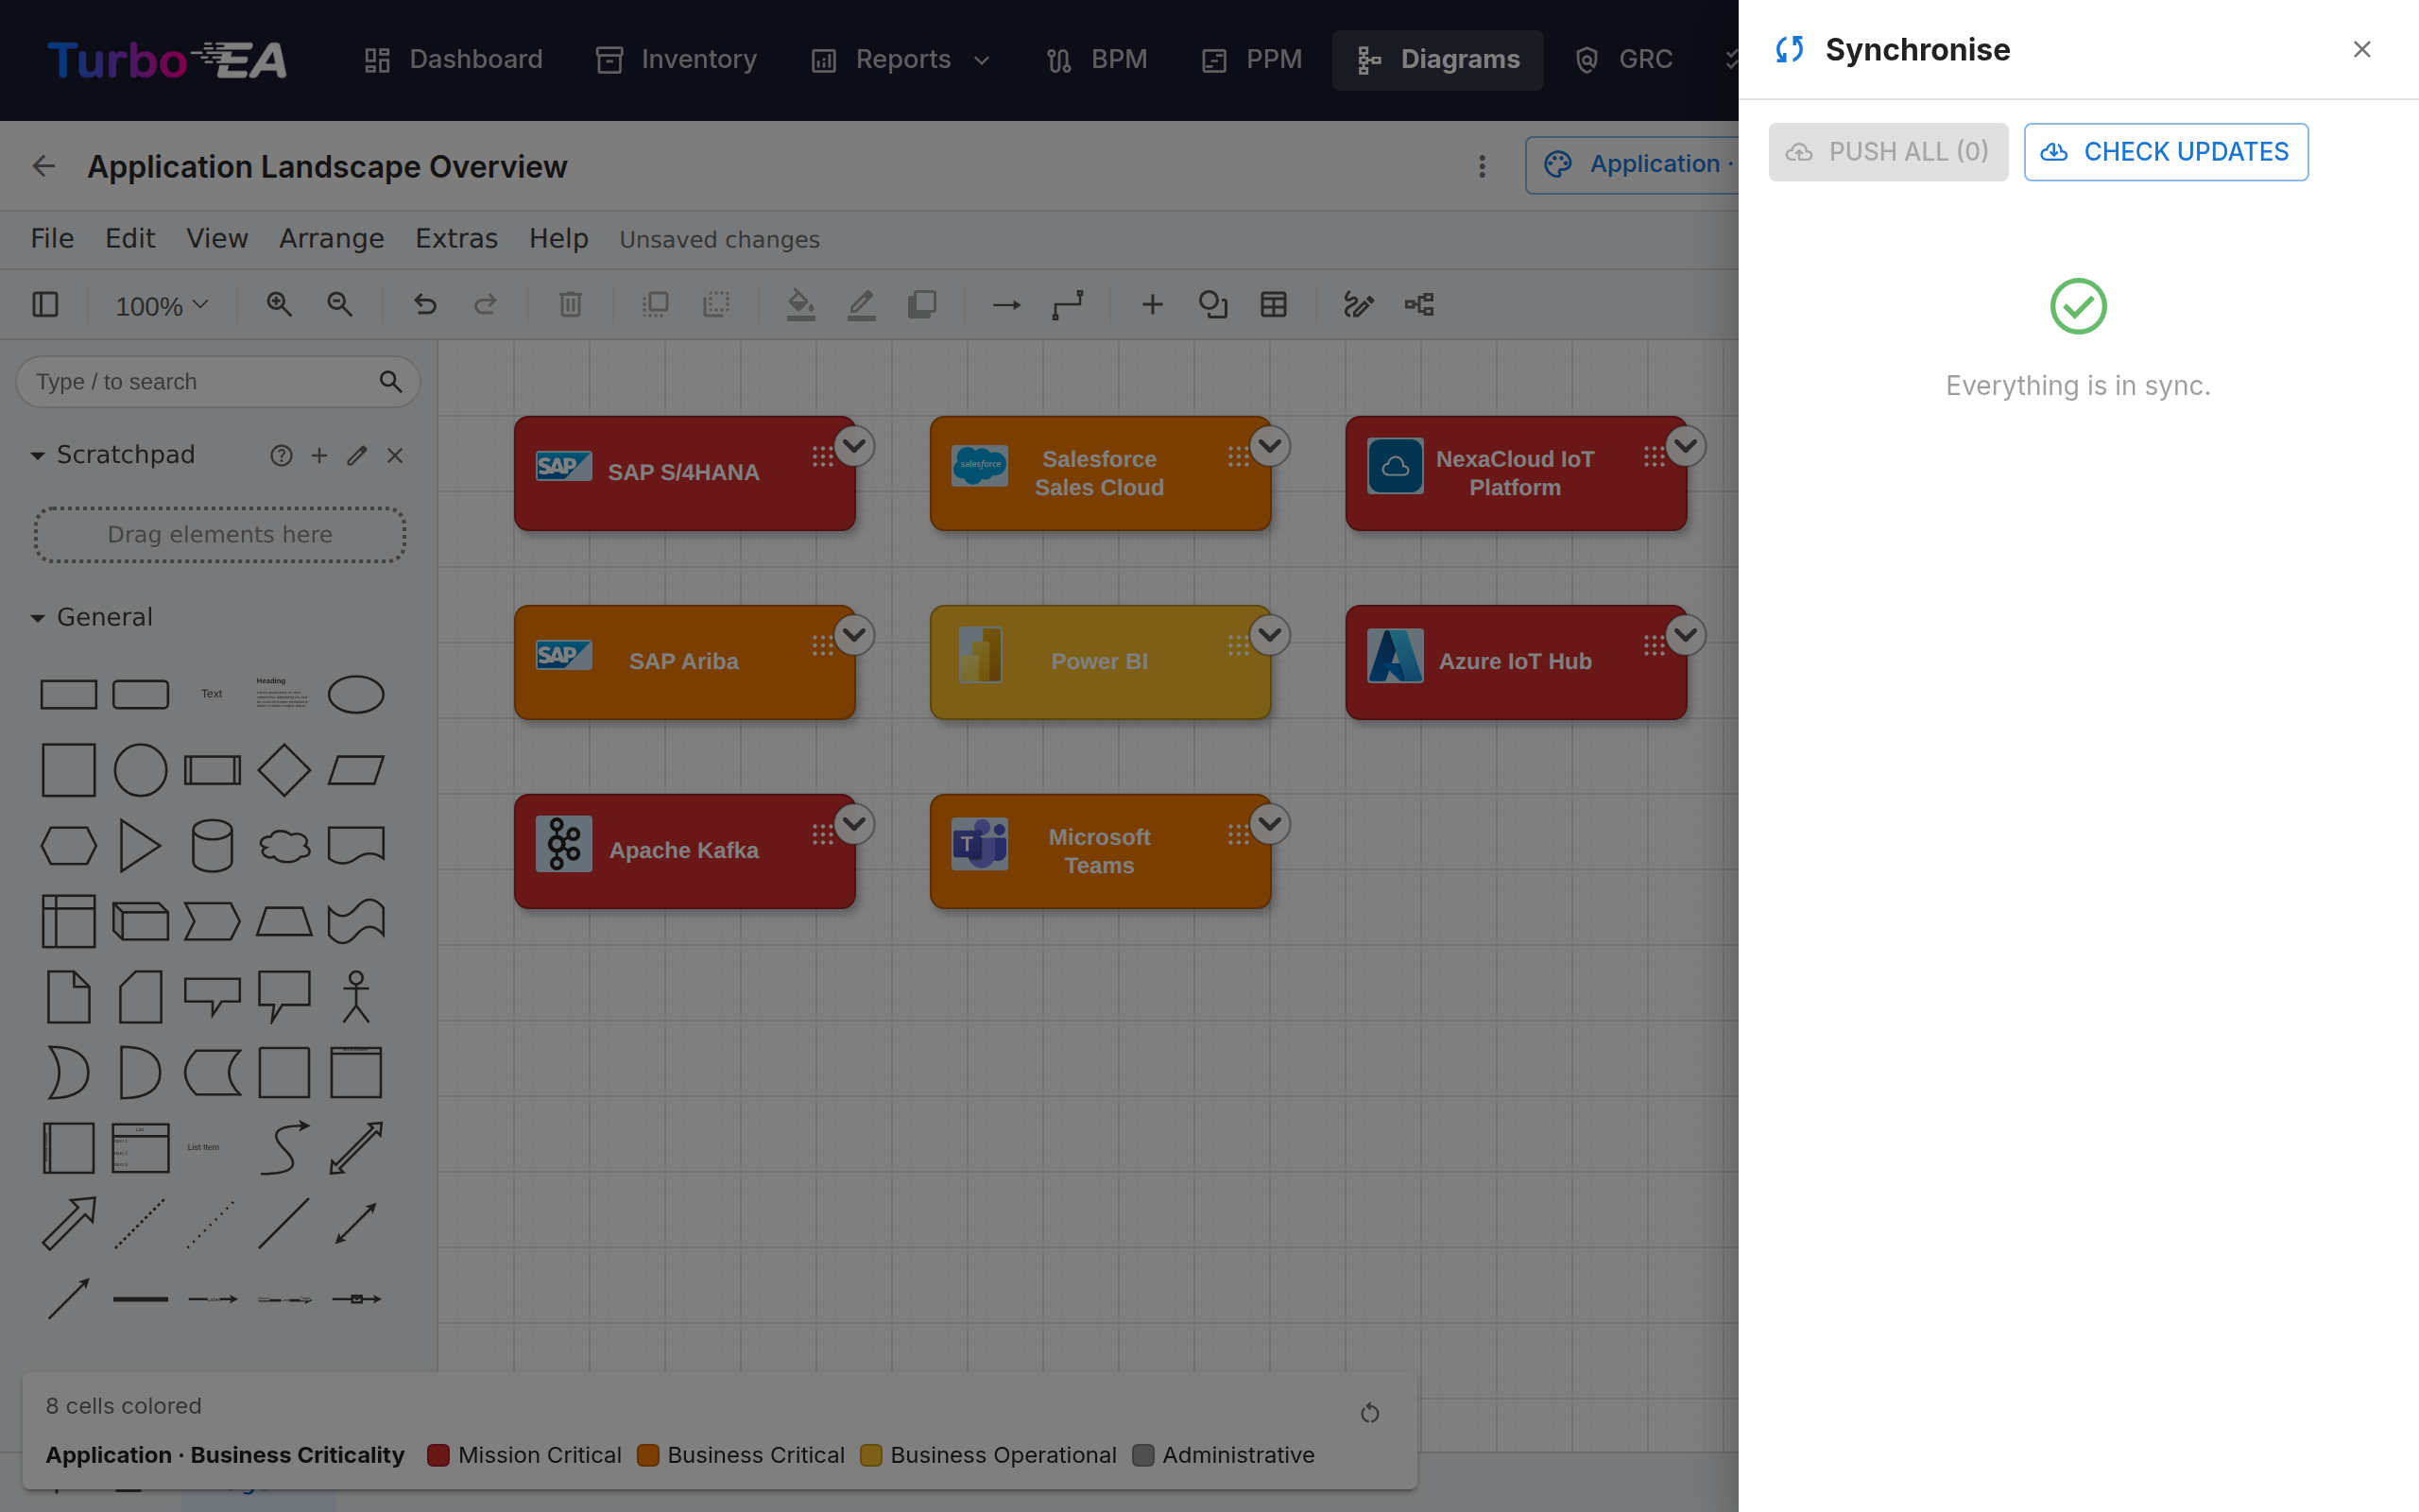Toggle shadow icon in toolbar
The height and width of the screenshot is (1512, 2419).
(x=921, y=304)
